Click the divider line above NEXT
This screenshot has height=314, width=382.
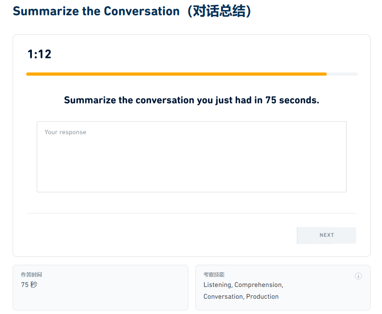point(191,213)
